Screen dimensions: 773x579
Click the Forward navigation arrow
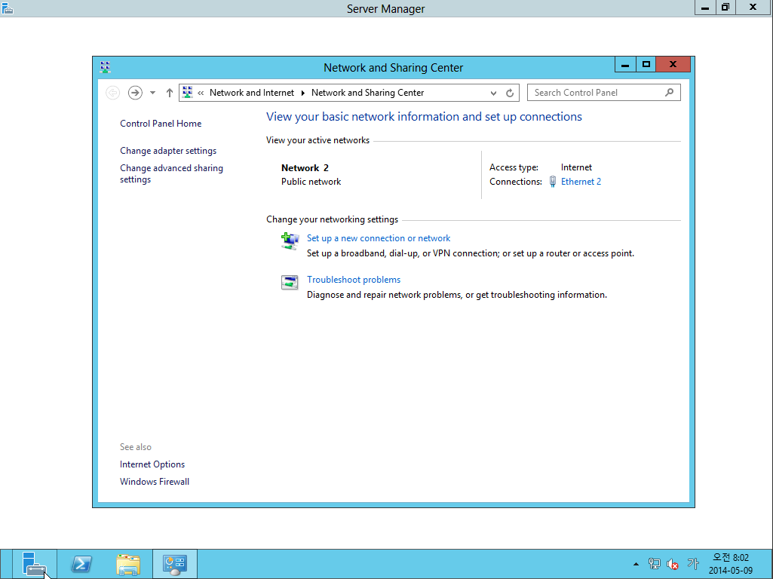[135, 93]
